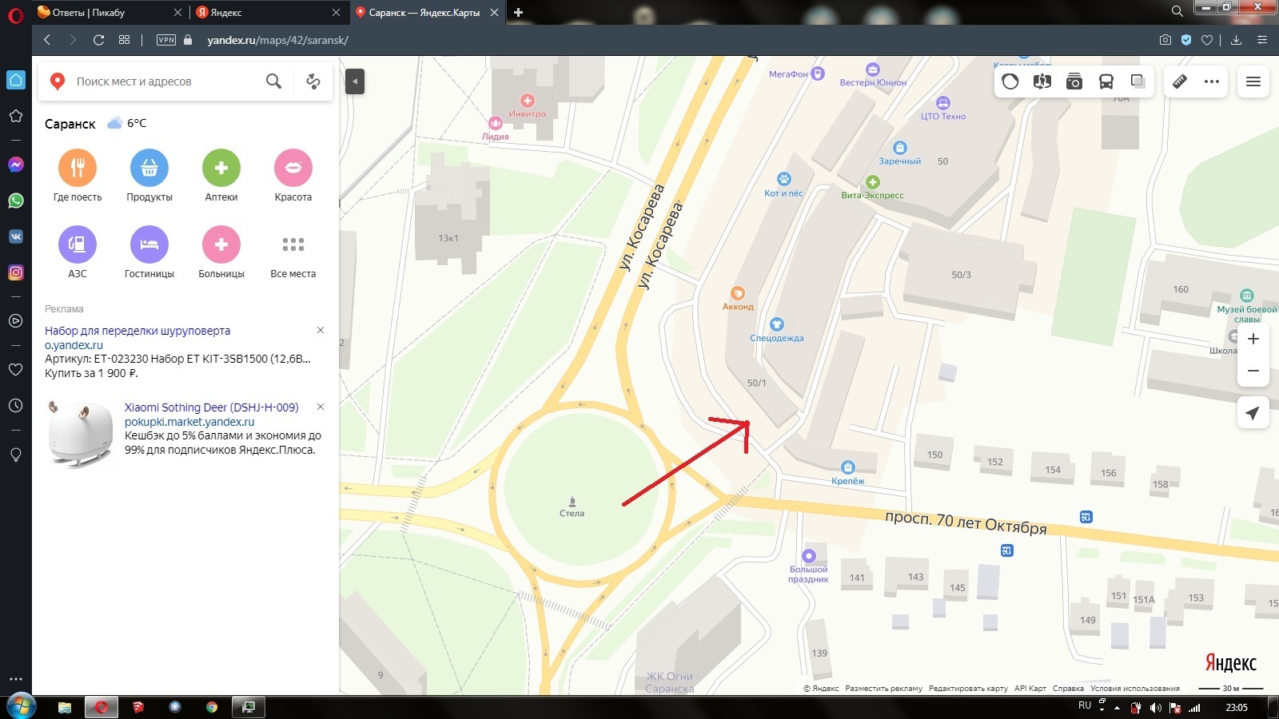Open the browser downloads panel
This screenshot has height=719, width=1279.
tap(1236, 40)
